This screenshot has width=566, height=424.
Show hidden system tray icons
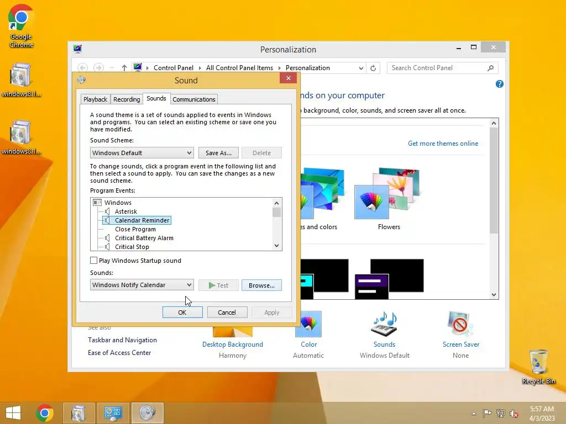click(474, 414)
